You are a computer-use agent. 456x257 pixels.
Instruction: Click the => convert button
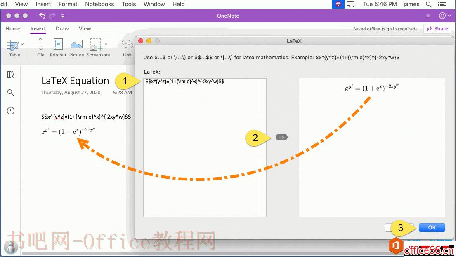281,138
